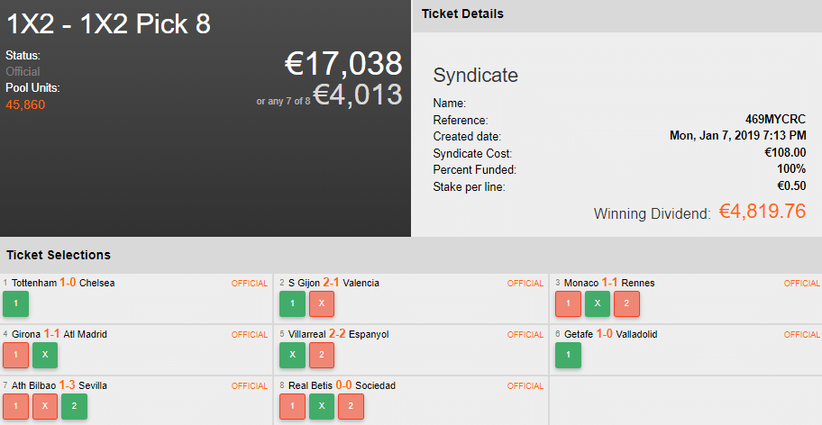
Task: Select green 2 for Ath Bilbao-Sevilla
Action: click(75, 406)
